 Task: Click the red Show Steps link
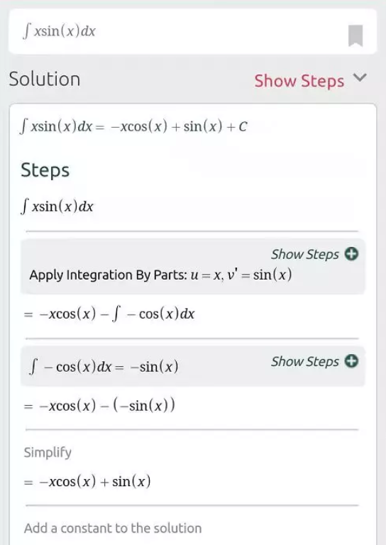[299, 81]
